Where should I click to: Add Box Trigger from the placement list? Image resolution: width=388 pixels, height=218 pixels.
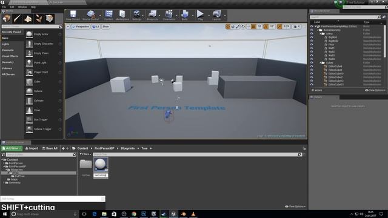41,120
